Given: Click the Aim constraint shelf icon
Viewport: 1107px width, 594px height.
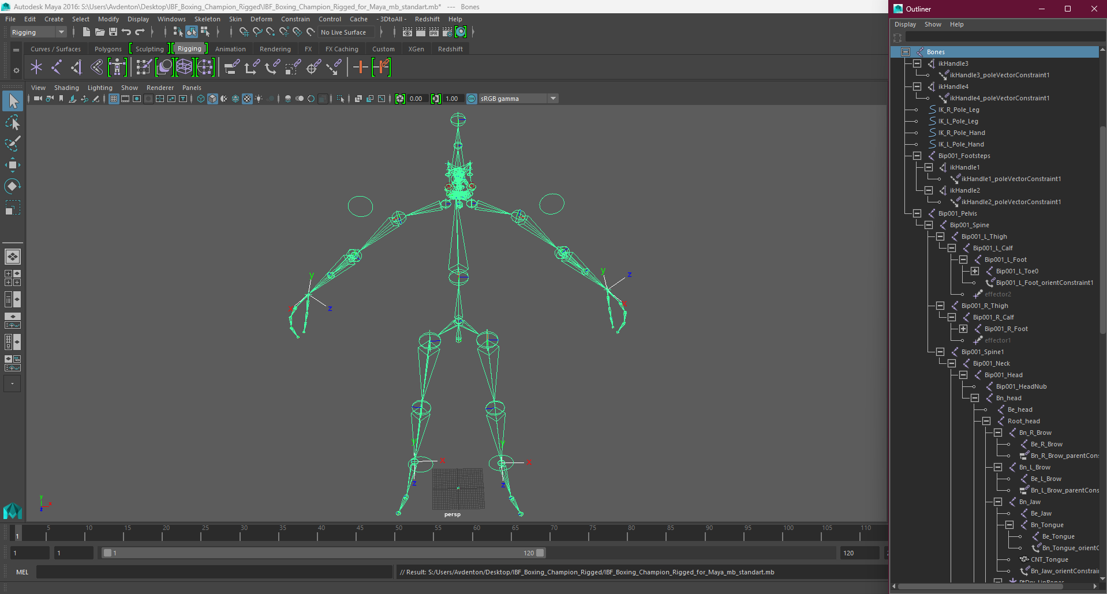Looking at the screenshot, I should tap(314, 67).
